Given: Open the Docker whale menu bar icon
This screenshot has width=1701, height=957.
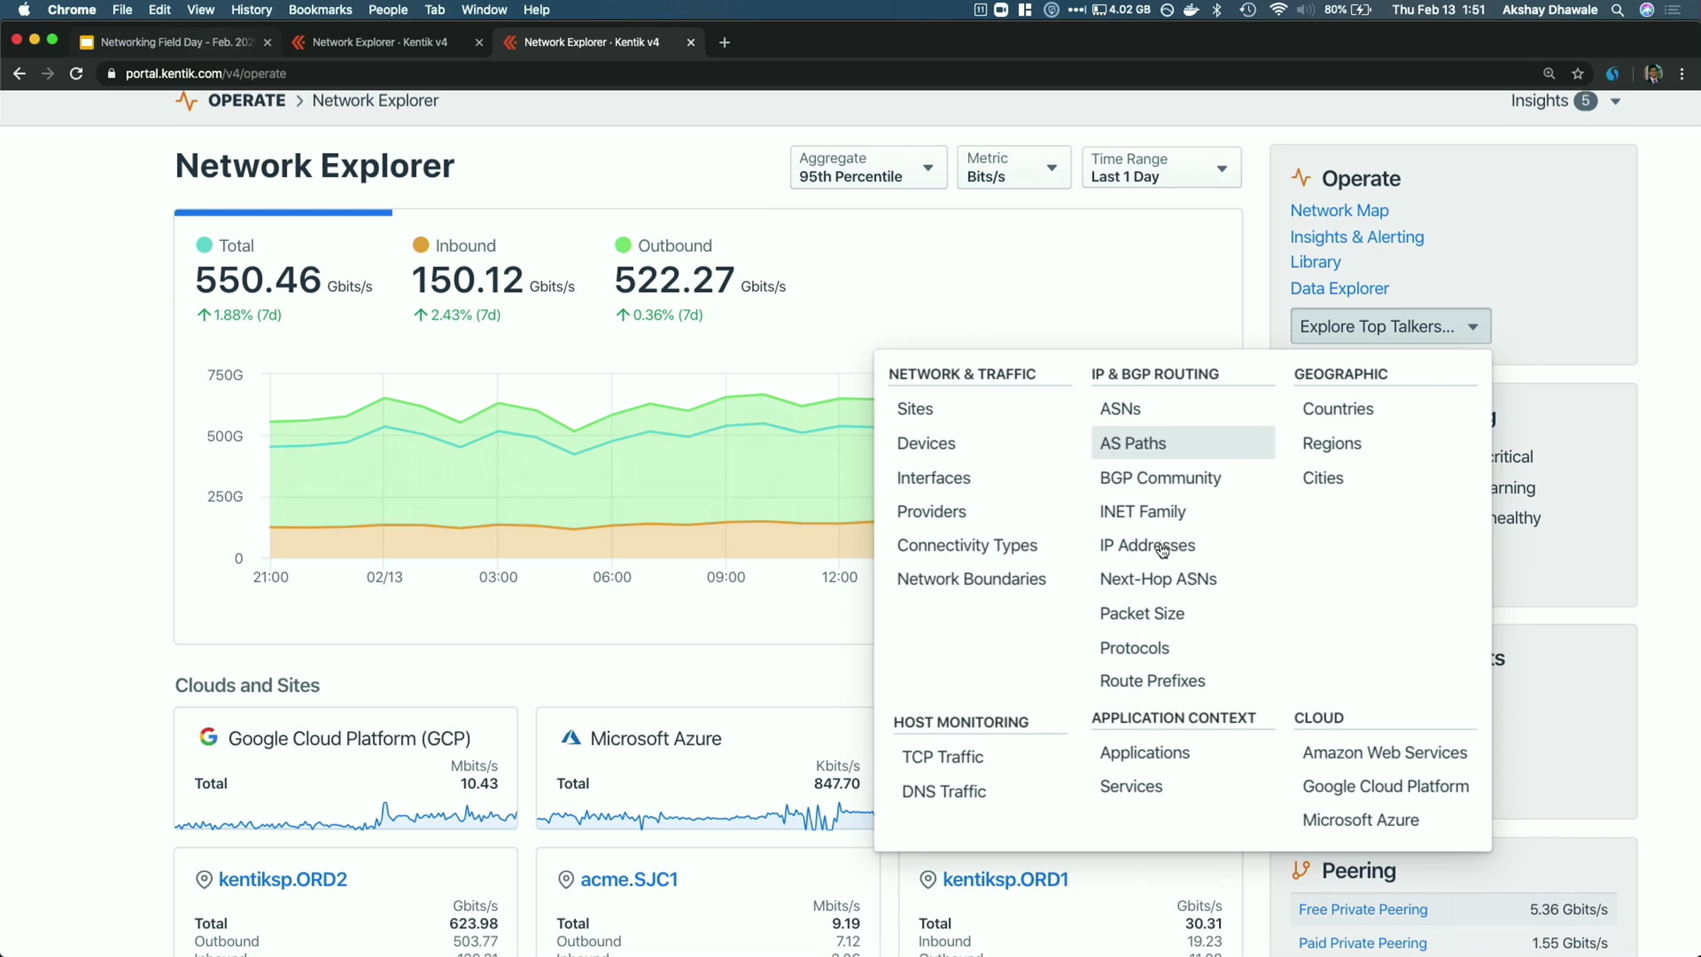Looking at the screenshot, I should 1191,10.
